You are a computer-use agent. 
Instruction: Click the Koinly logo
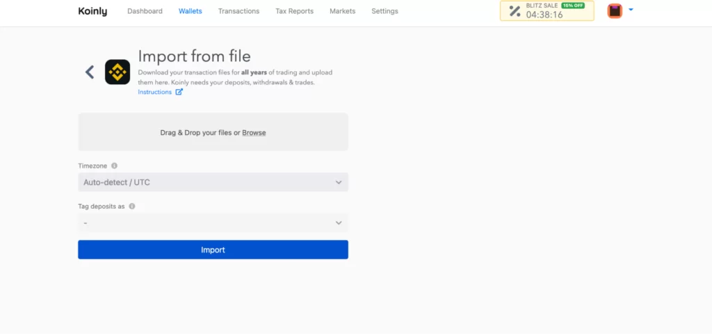pos(92,11)
